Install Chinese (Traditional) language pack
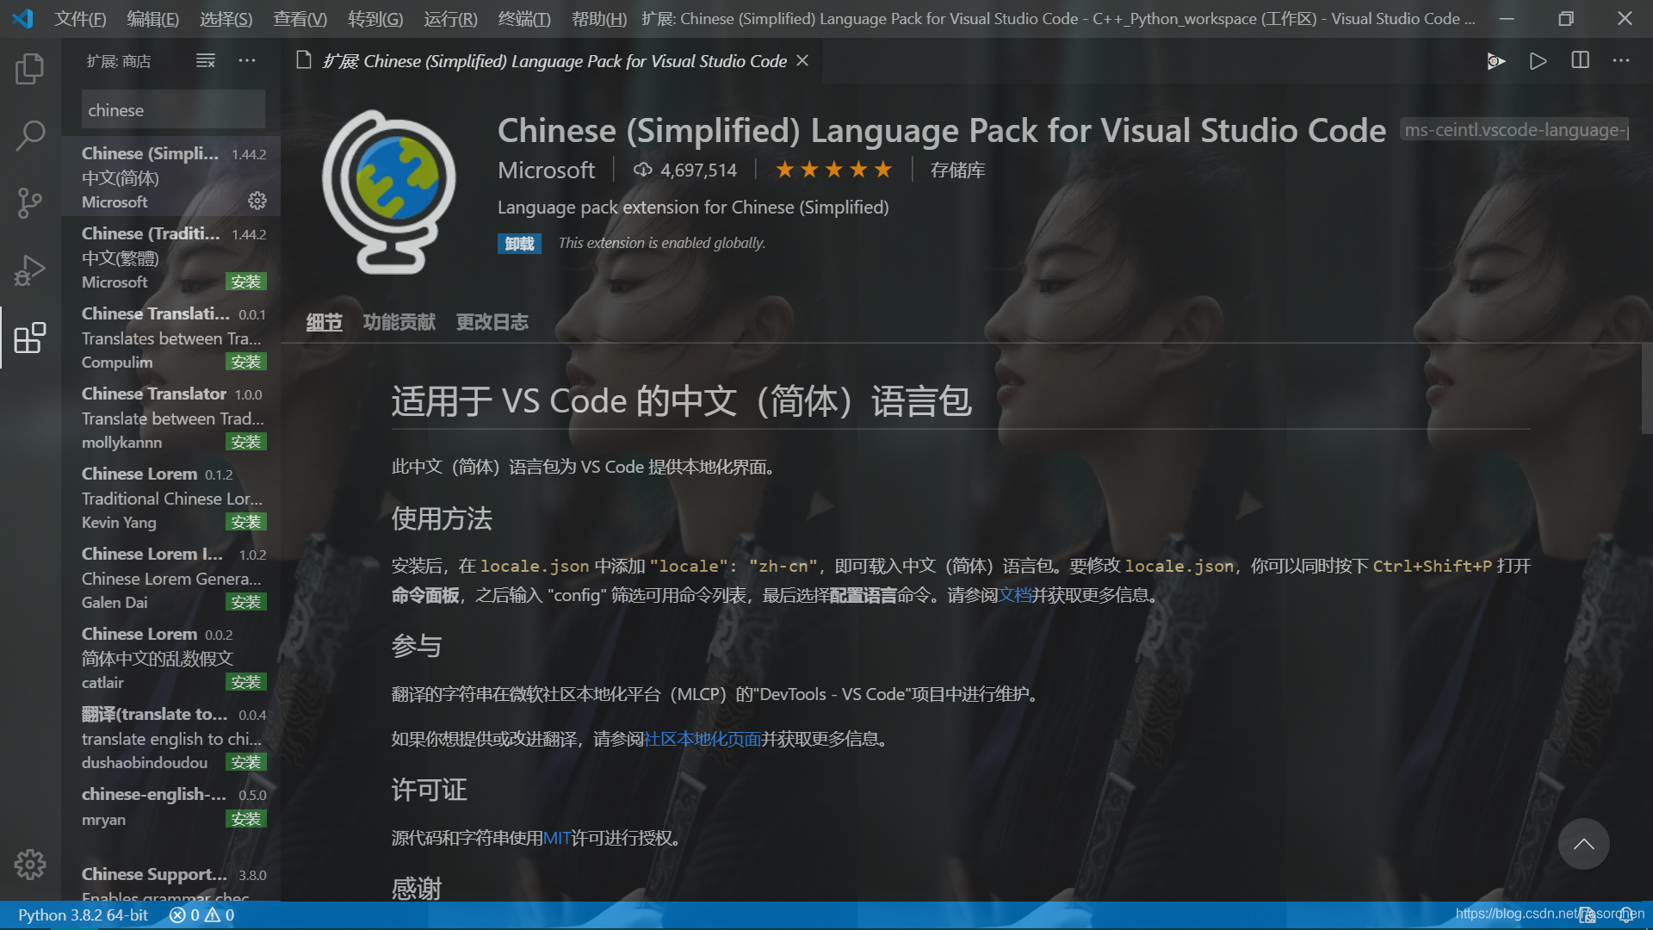 point(245,282)
